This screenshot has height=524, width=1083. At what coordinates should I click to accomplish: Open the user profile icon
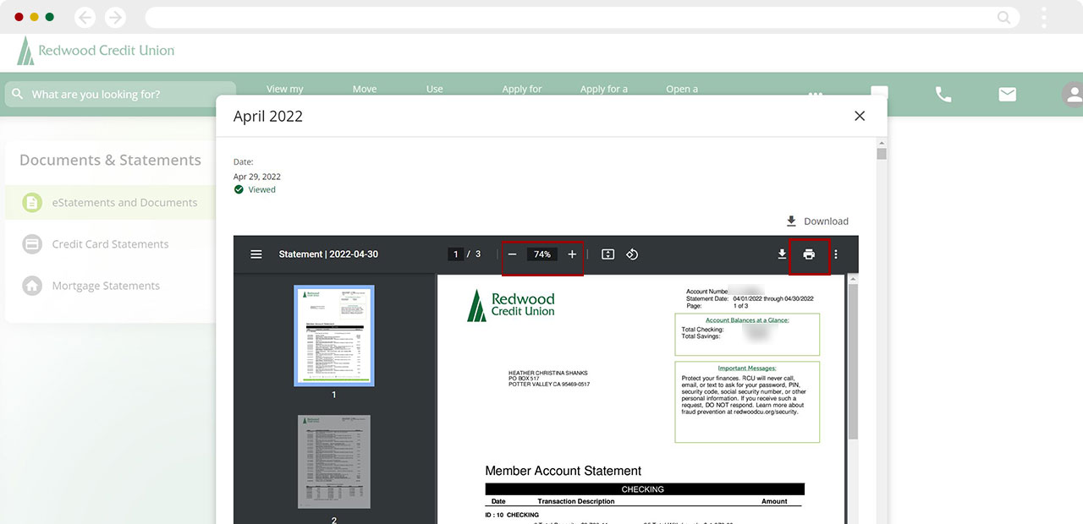click(1073, 94)
